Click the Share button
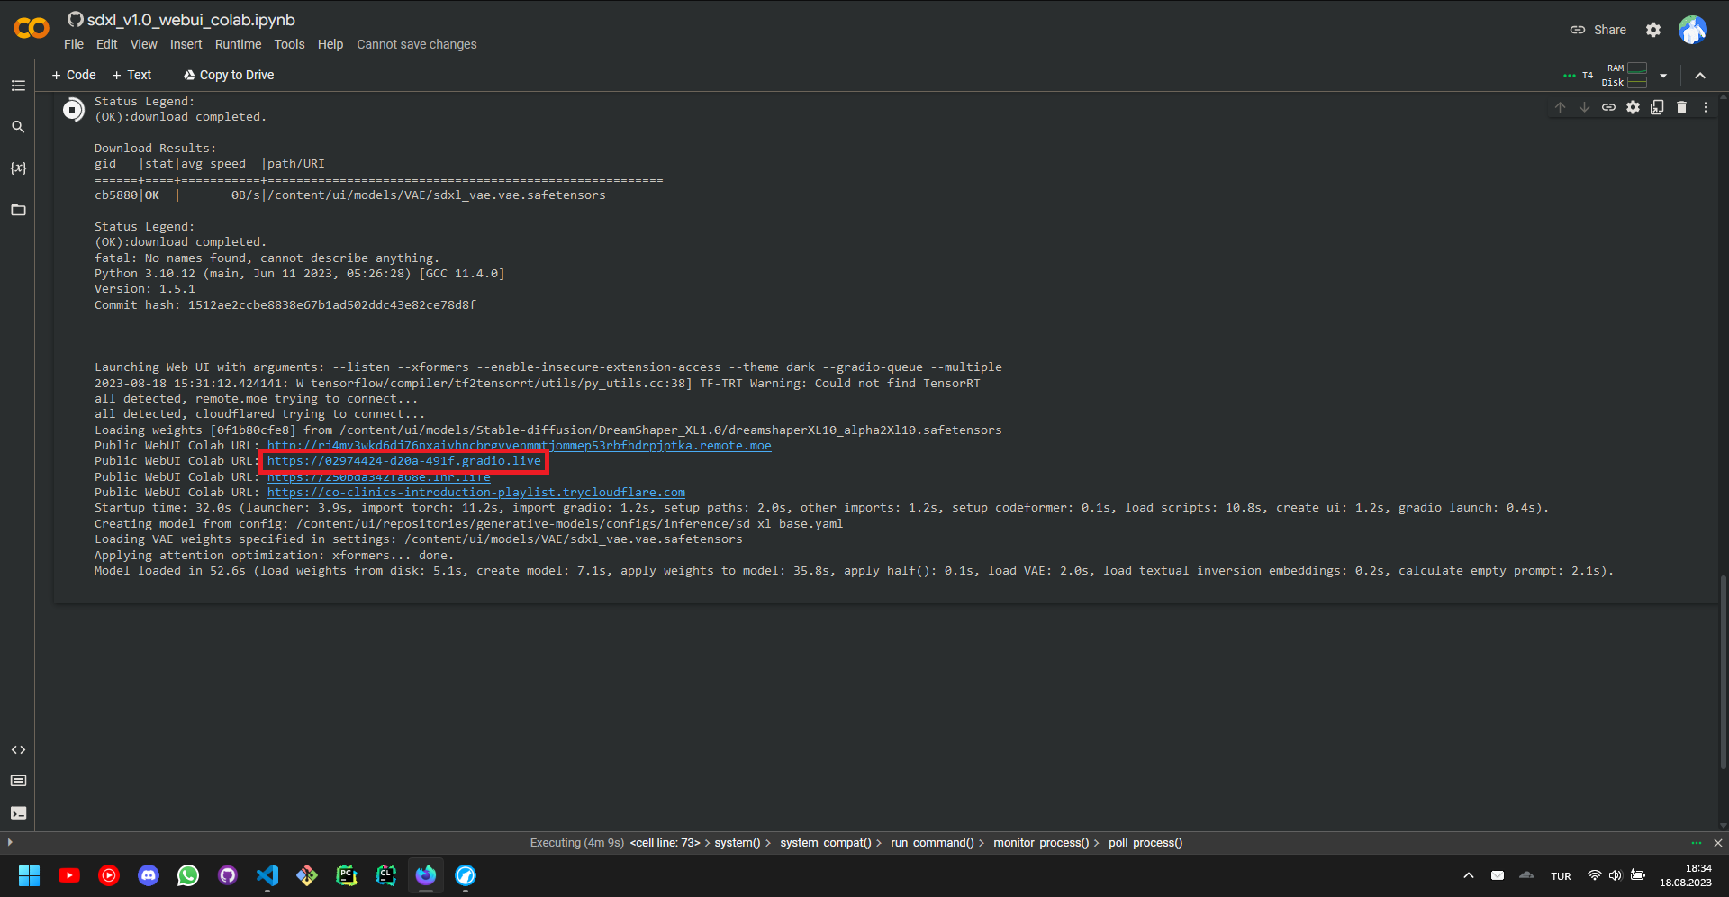This screenshot has height=897, width=1729. [1598, 30]
